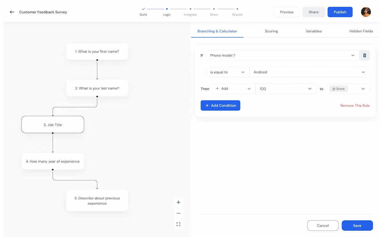Open the user profile avatar
Image resolution: width=384 pixels, height=237 pixels.
[x=366, y=12]
